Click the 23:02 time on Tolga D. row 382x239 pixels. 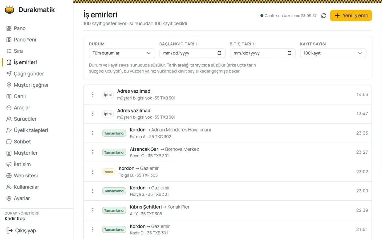tap(362, 172)
